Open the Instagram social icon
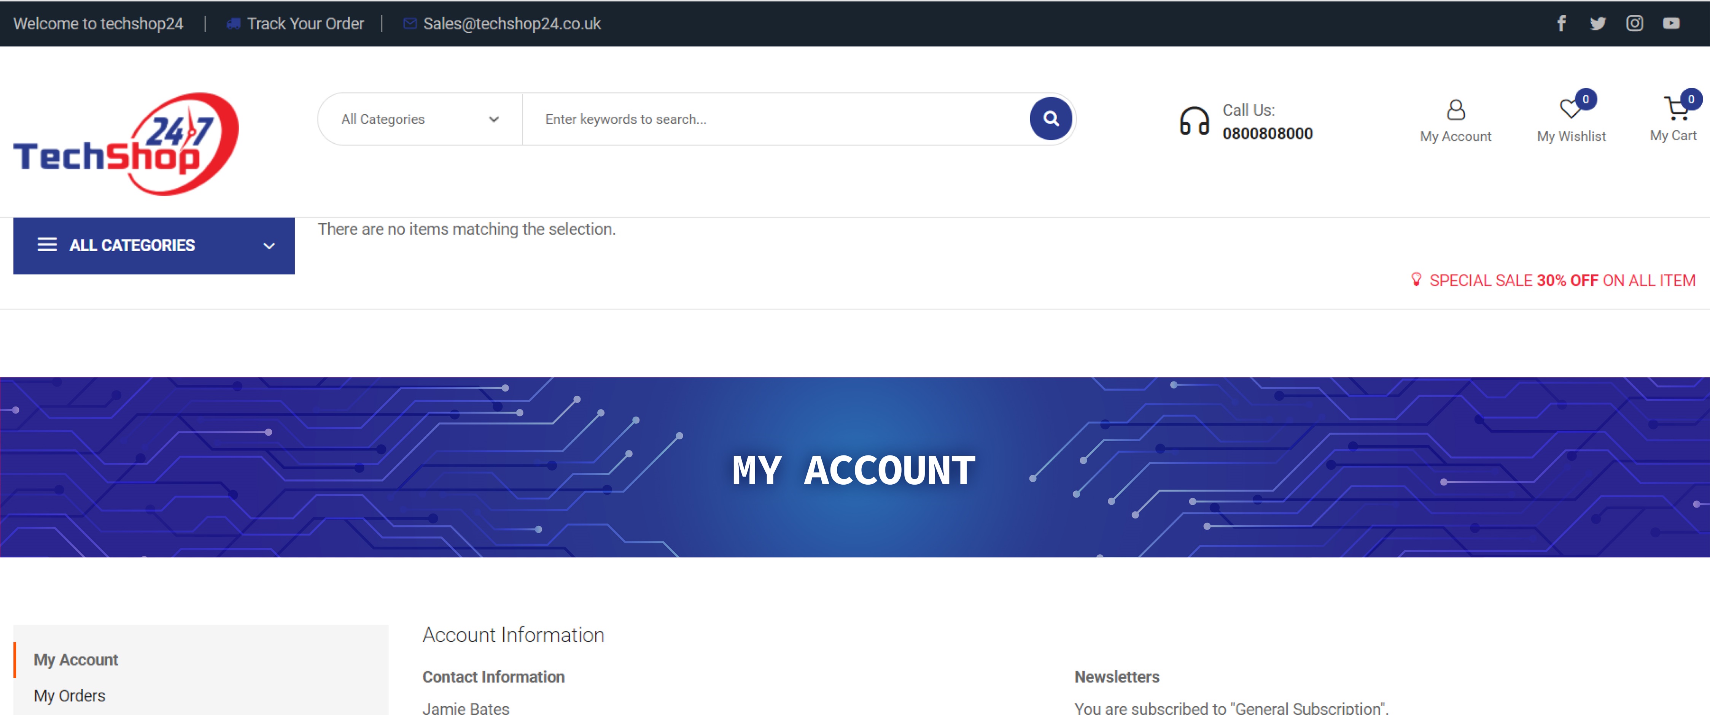 coord(1634,24)
